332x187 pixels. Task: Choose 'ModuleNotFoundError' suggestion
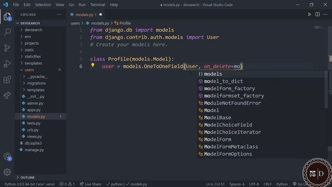261,103
